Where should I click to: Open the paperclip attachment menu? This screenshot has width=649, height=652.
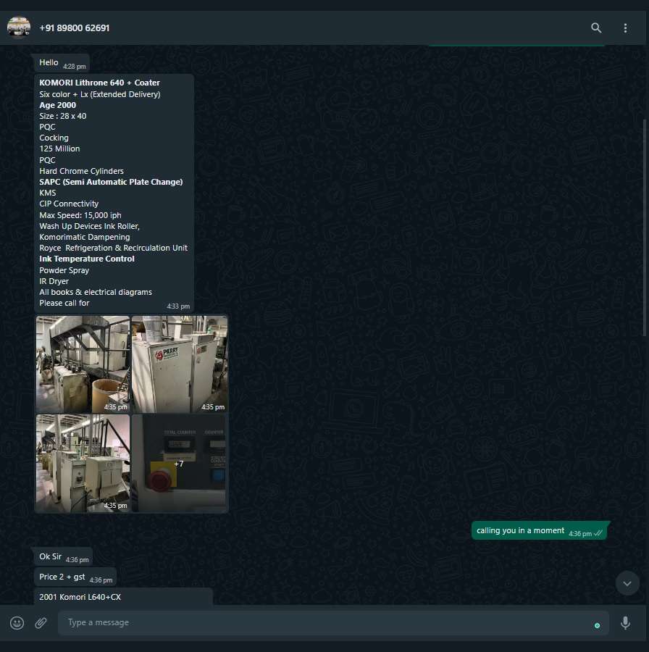coord(41,622)
